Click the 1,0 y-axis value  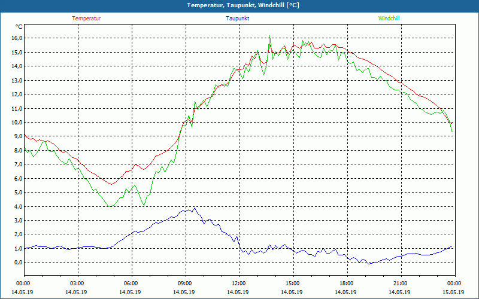coord(19,248)
